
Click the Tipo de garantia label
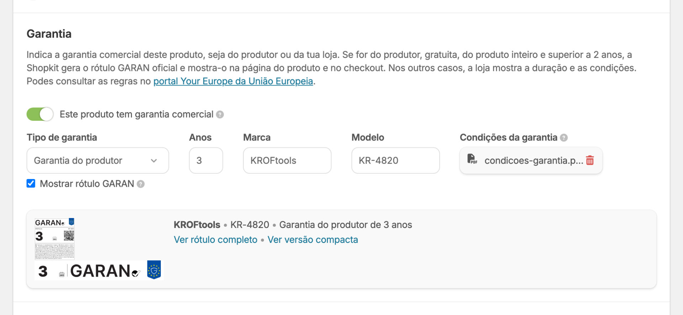click(62, 137)
